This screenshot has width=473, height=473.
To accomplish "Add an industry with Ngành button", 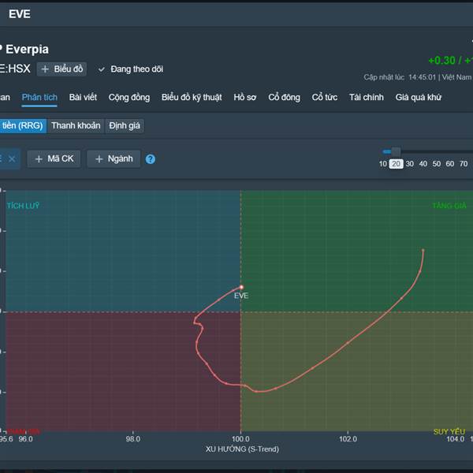I will pos(114,158).
